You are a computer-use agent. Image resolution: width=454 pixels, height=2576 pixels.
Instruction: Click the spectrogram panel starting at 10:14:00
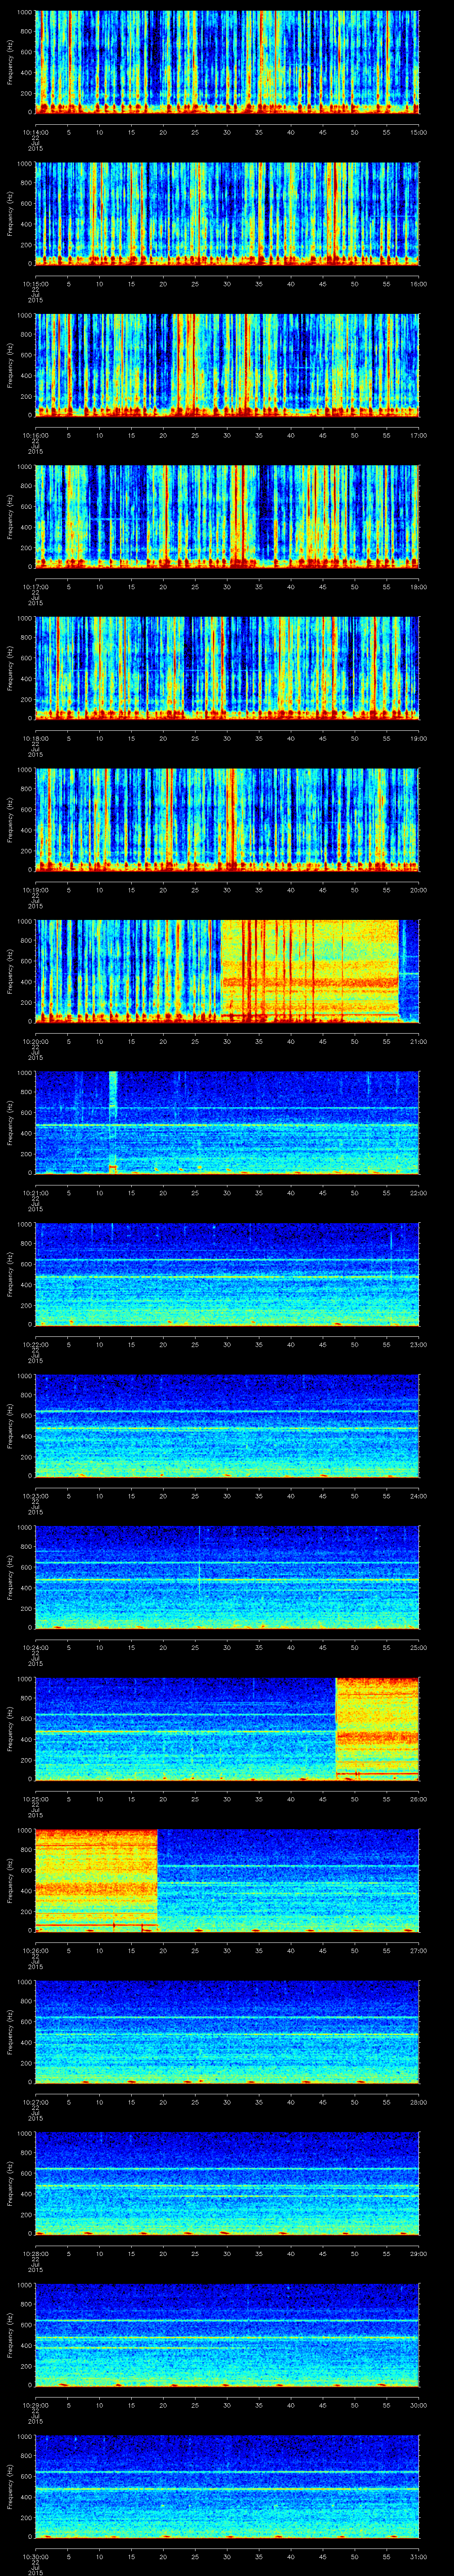point(227,62)
